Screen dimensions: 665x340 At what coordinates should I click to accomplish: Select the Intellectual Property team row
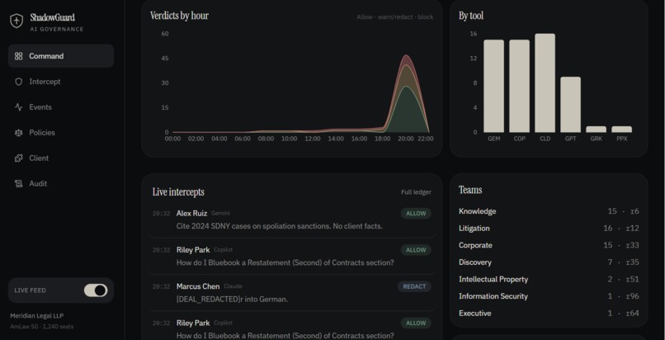[549, 279]
